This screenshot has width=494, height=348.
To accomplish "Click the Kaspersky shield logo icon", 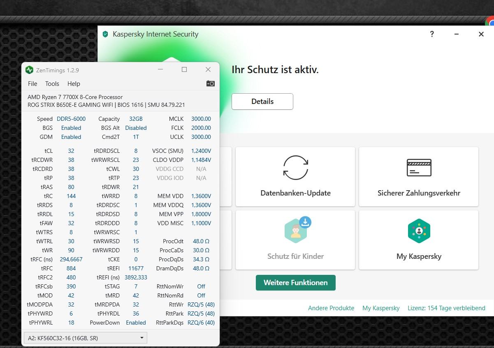I will [105, 34].
